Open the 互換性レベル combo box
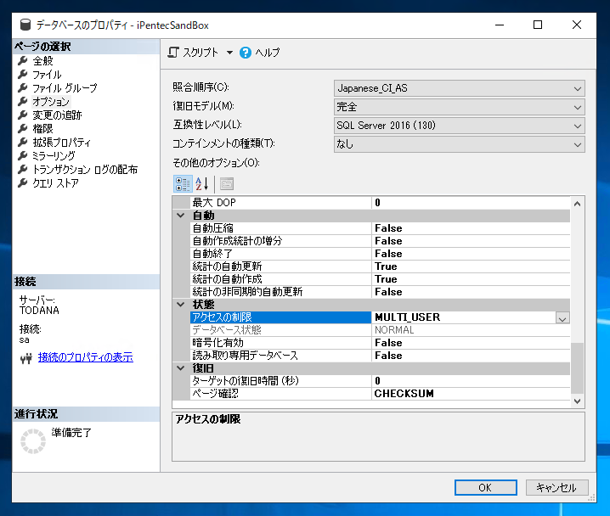 click(x=459, y=126)
